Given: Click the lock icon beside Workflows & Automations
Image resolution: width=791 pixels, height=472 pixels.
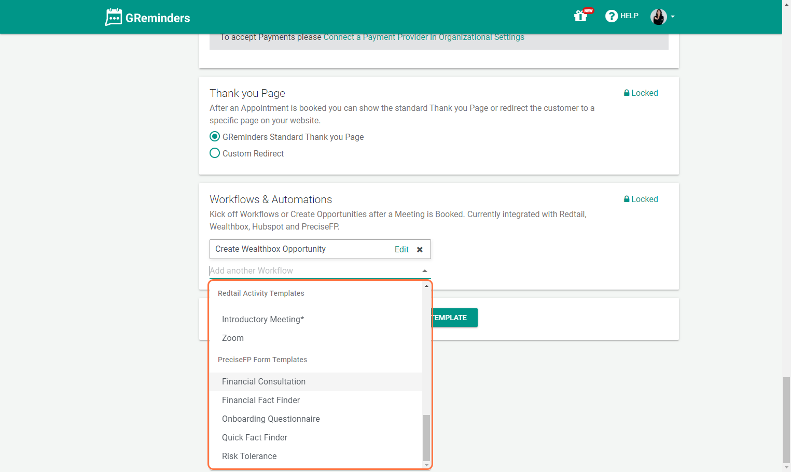Looking at the screenshot, I should pos(627,198).
